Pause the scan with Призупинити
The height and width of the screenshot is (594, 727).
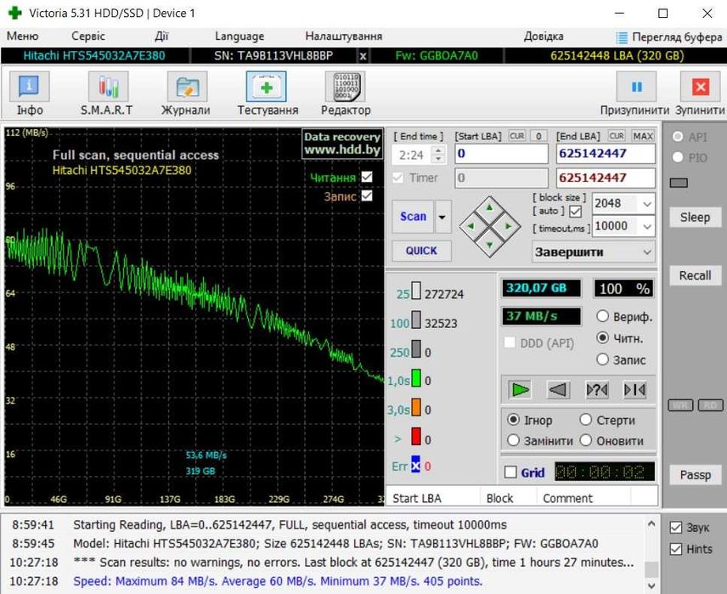pyautogui.click(x=637, y=87)
